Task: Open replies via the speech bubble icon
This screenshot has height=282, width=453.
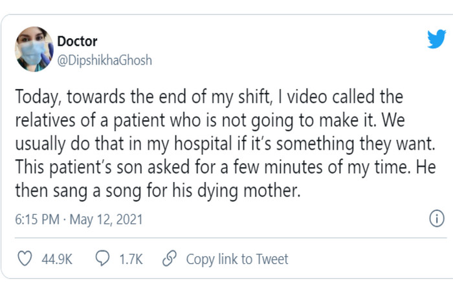Action: pos(102,258)
